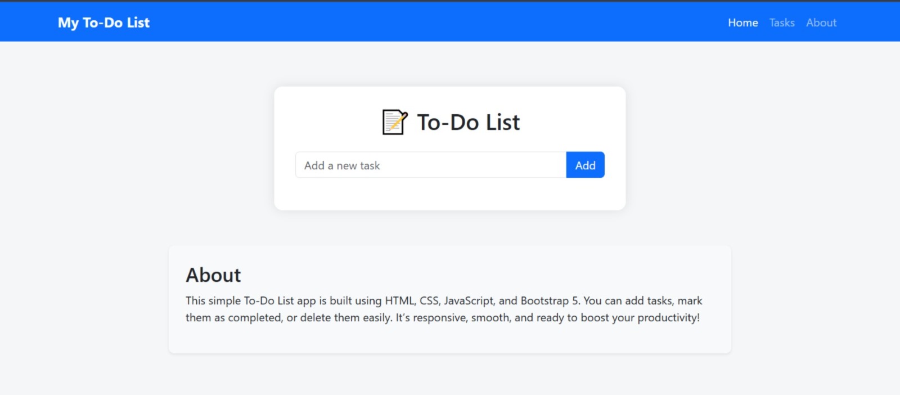Screen dimensions: 900x395
Task: Switch to the Tasks nav item
Action: pyautogui.click(x=782, y=23)
